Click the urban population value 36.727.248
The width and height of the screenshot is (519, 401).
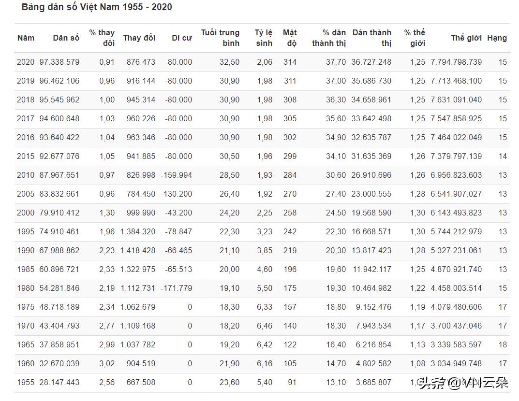click(x=371, y=62)
